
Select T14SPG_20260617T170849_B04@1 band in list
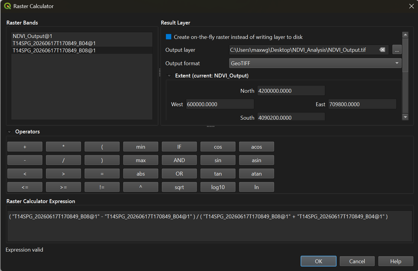coord(82,43)
